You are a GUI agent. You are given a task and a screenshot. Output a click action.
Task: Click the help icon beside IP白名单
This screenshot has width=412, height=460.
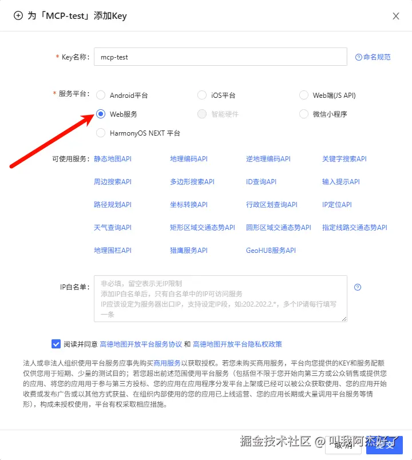pyautogui.click(x=358, y=287)
